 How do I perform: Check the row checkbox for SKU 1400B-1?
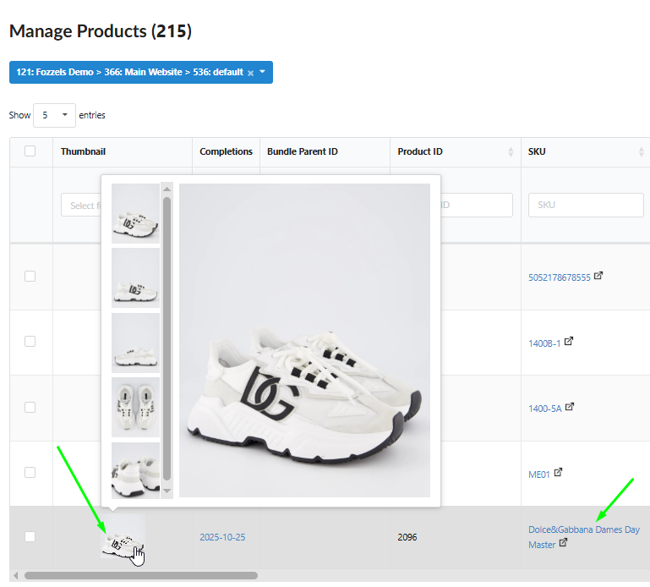(x=30, y=342)
